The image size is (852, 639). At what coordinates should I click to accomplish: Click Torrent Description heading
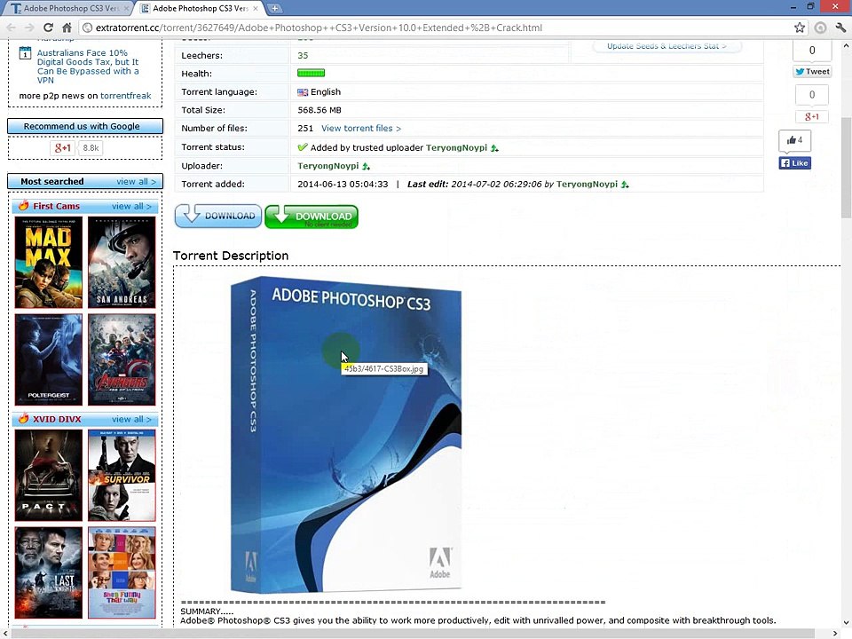tap(231, 256)
